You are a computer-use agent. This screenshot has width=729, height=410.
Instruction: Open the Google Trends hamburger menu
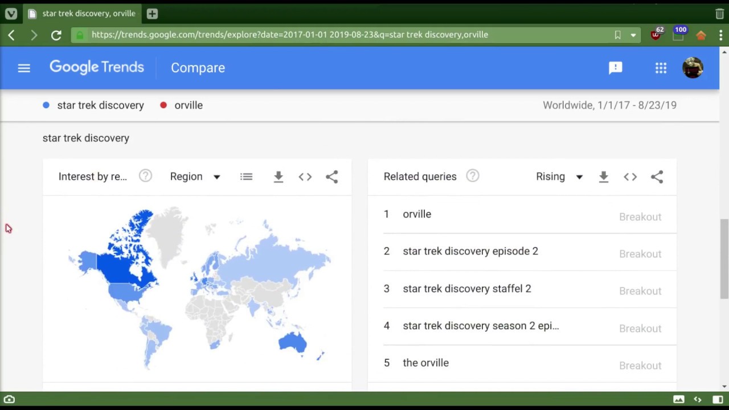click(24, 68)
